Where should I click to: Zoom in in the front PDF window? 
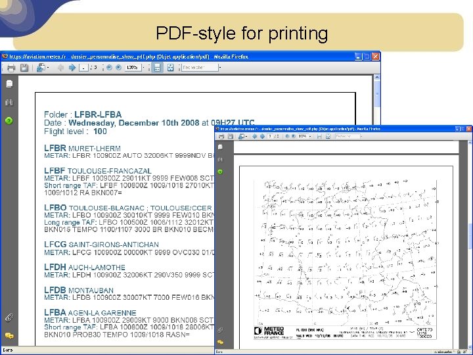tap(293, 137)
